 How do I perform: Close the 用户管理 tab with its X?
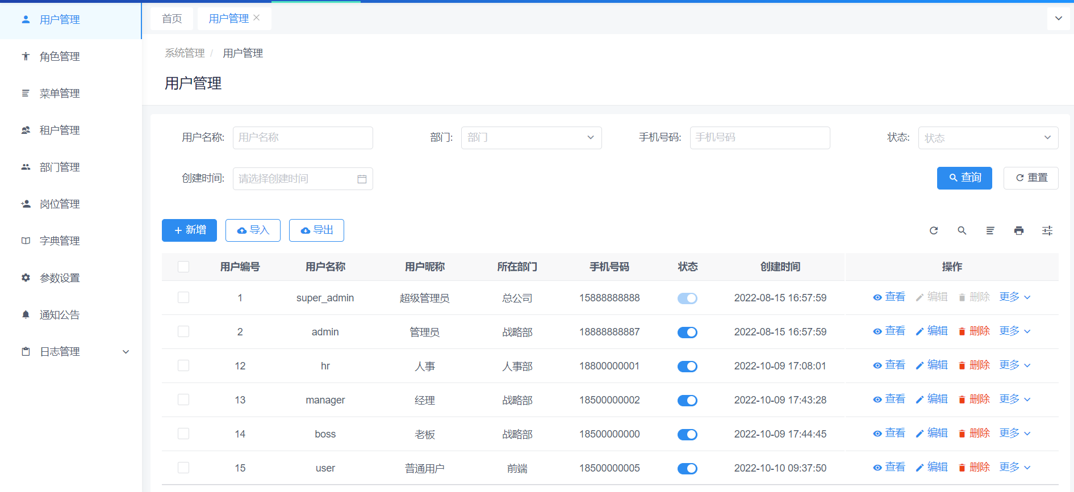coord(257,18)
